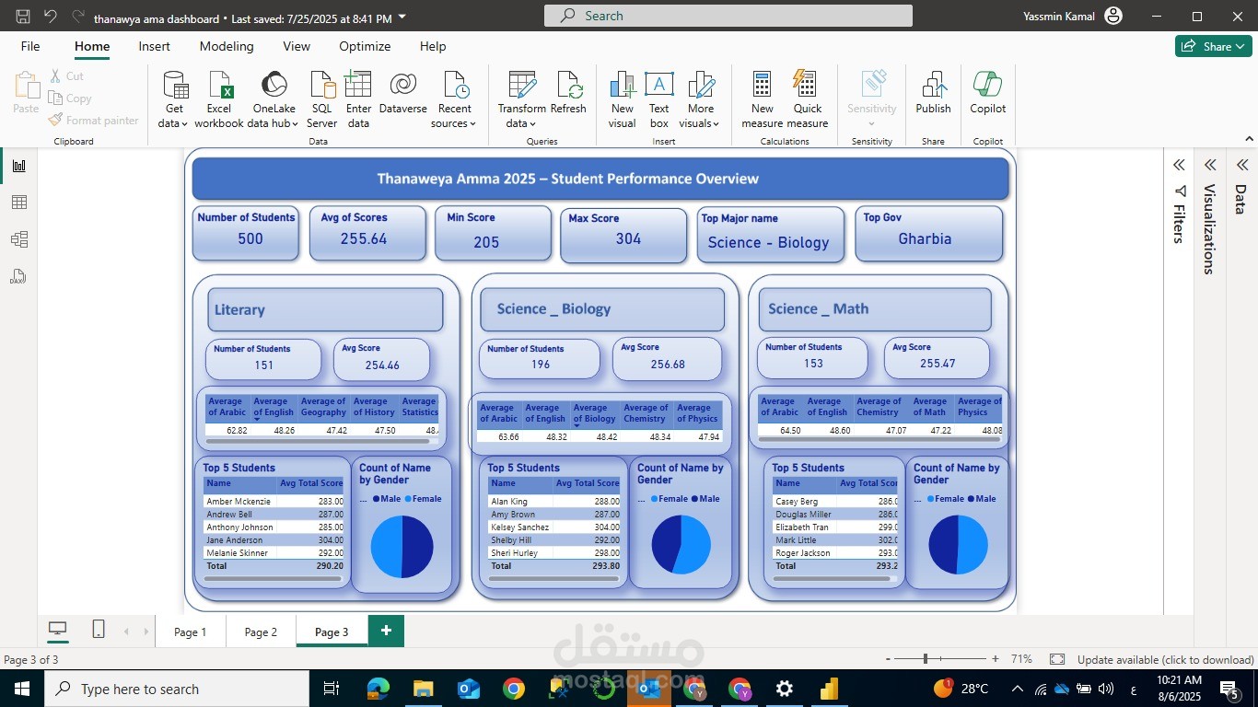1258x707 pixels.
Task: Switch to Model view in left sidebar
Action: (18, 238)
